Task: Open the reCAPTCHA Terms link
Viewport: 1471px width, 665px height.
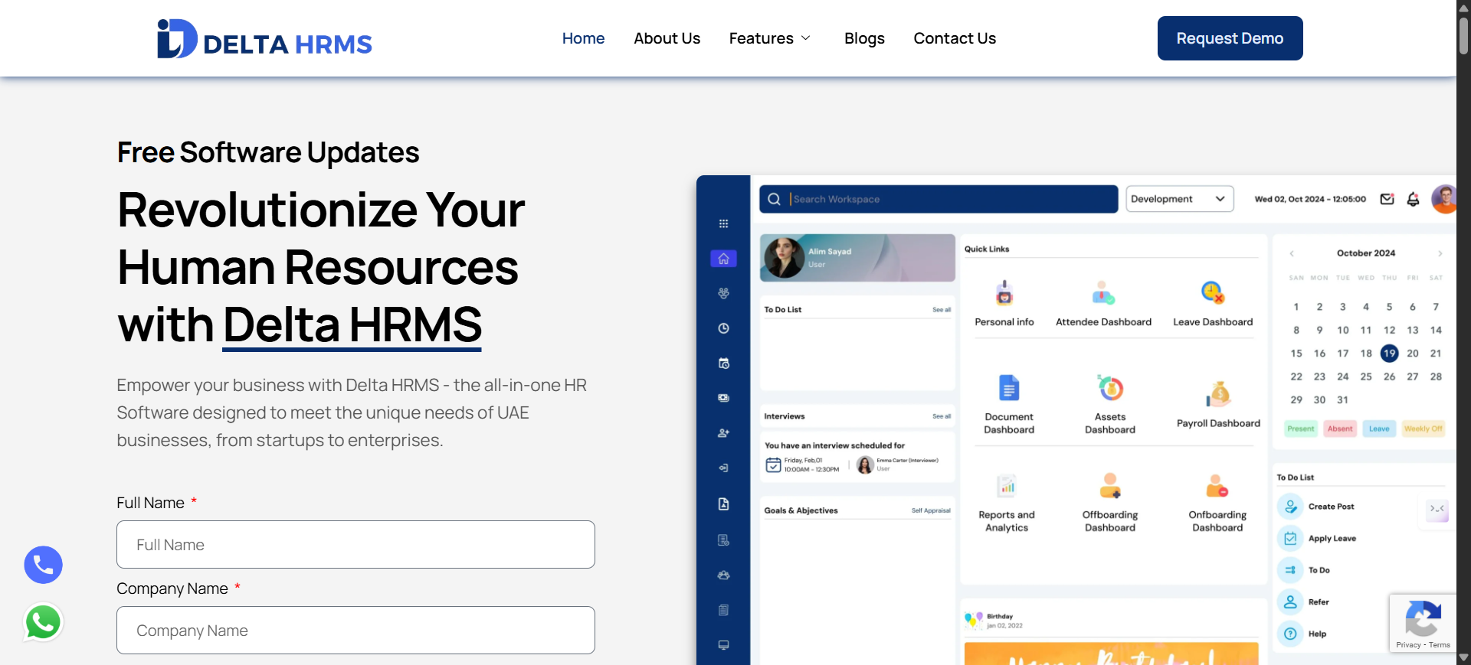Action: coord(1440,645)
